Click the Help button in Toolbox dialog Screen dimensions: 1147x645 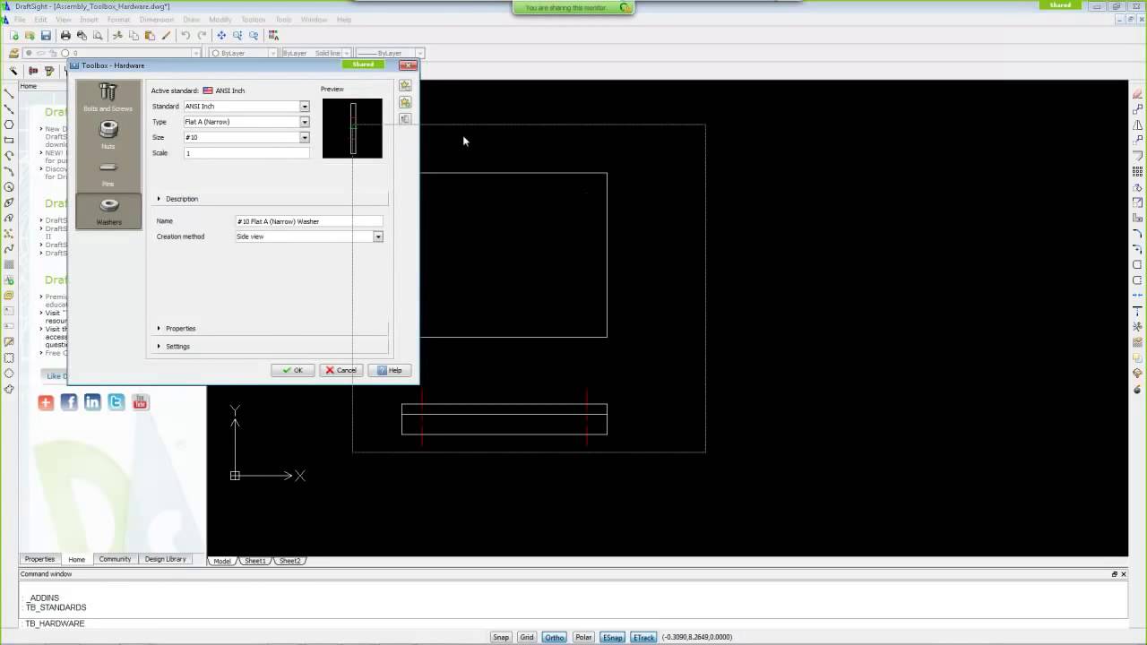390,370
